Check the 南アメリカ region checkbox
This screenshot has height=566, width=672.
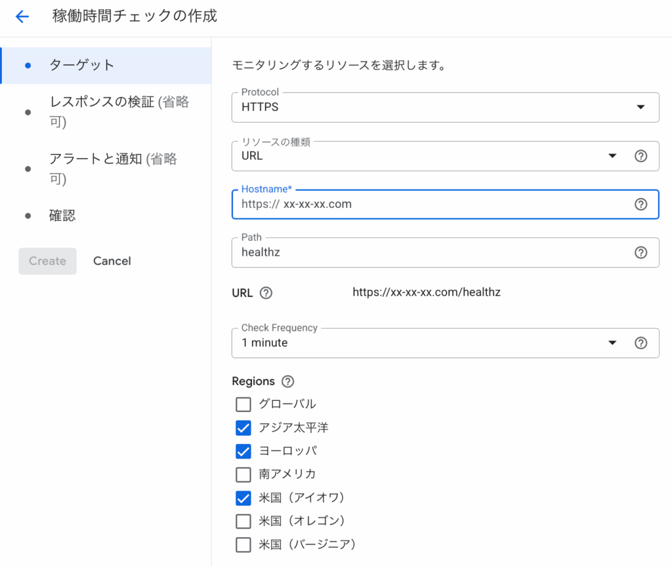coord(243,474)
